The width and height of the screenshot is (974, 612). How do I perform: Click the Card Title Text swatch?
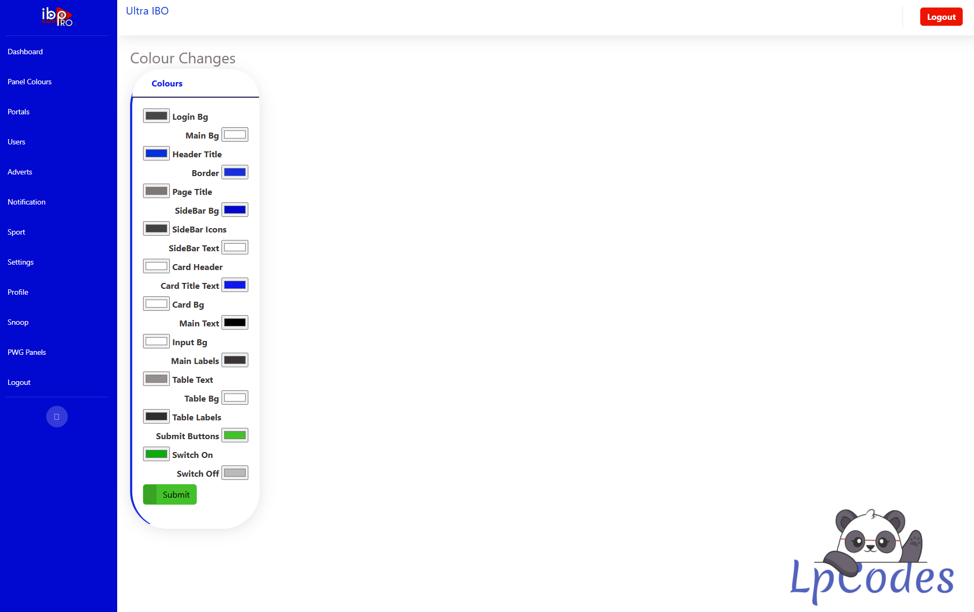pyautogui.click(x=235, y=285)
